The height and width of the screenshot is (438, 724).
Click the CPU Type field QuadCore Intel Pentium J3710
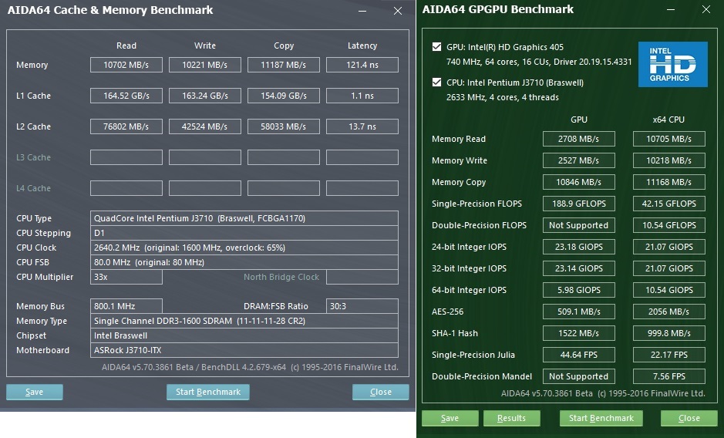[x=244, y=218]
